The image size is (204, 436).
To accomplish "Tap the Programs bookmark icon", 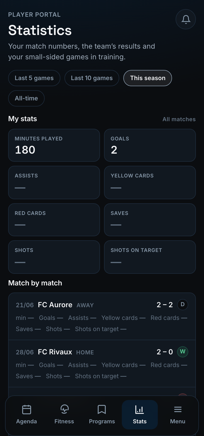I will tap(102, 409).
